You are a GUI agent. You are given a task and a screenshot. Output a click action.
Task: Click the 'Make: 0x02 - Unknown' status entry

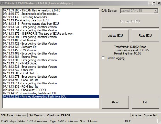tap(33, 121)
